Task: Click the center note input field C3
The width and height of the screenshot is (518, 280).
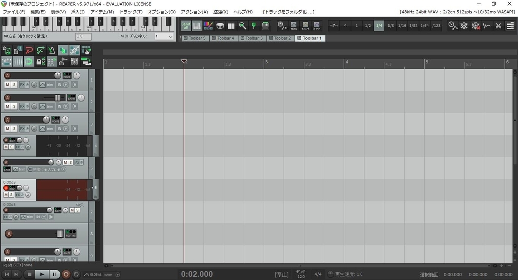Action: [83, 36]
